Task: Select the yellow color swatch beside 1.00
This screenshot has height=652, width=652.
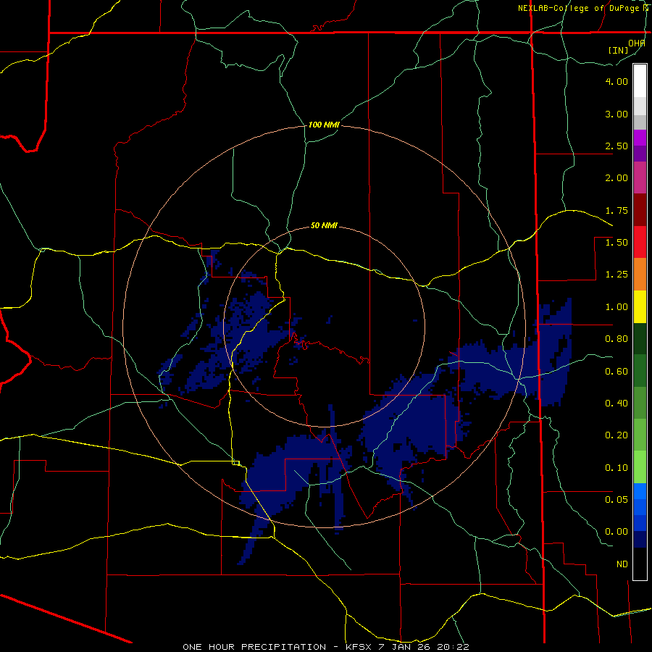Action: pos(640,306)
